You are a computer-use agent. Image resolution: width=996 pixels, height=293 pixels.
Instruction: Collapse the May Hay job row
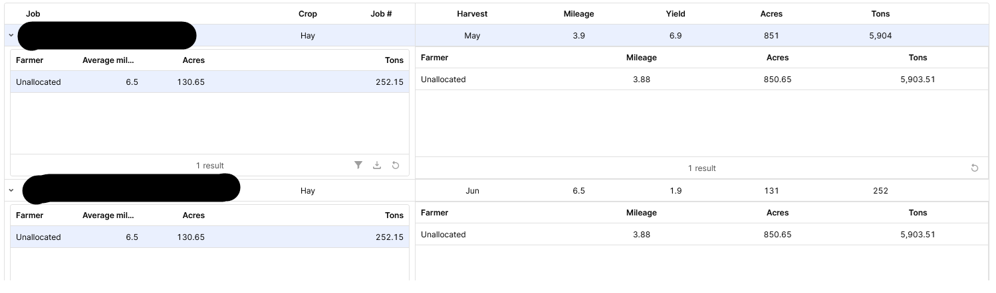pyautogui.click(x=11, y=36)
